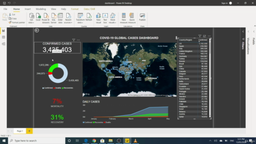The image size is (256, 144).
Task: Collapse the ribbon with the chevron
Action: click(255, 26)
